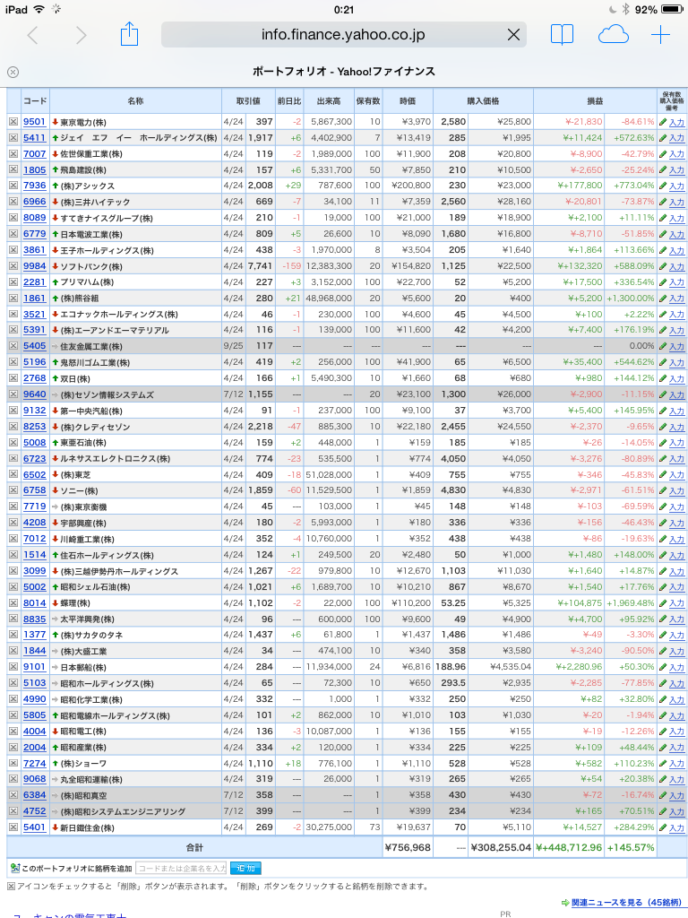Click the total gain ¥+448,712.96

click(569, 848)
